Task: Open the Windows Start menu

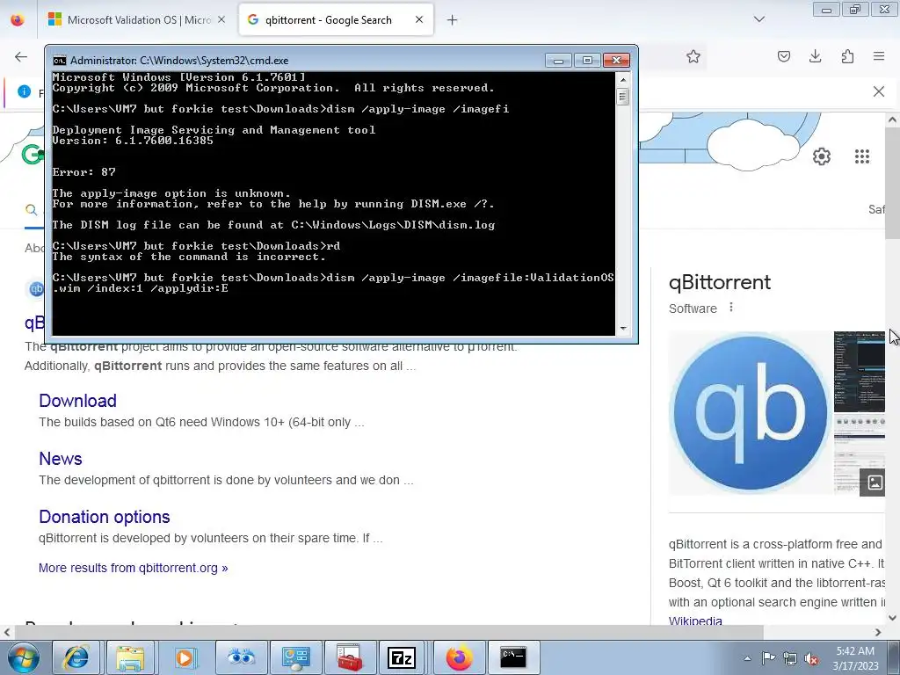Action: 24,657
